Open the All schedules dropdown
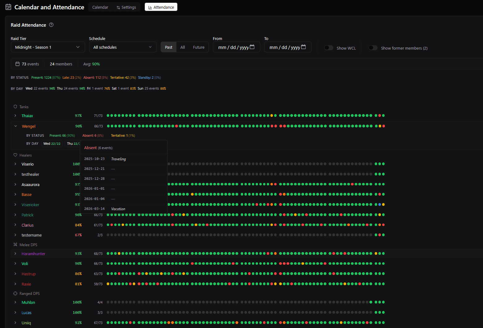 [x=123, y=47]
